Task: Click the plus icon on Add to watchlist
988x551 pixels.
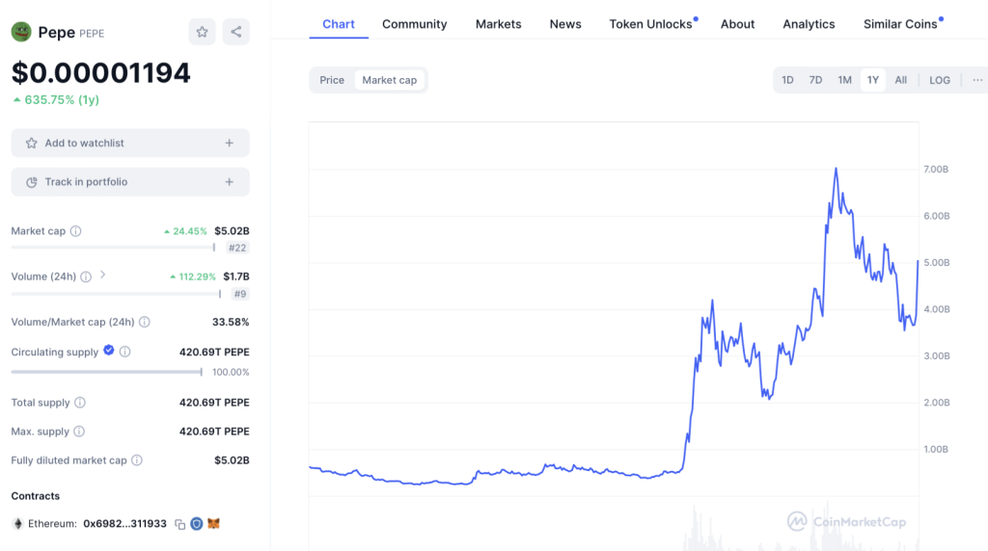Action: click(230, 144)
